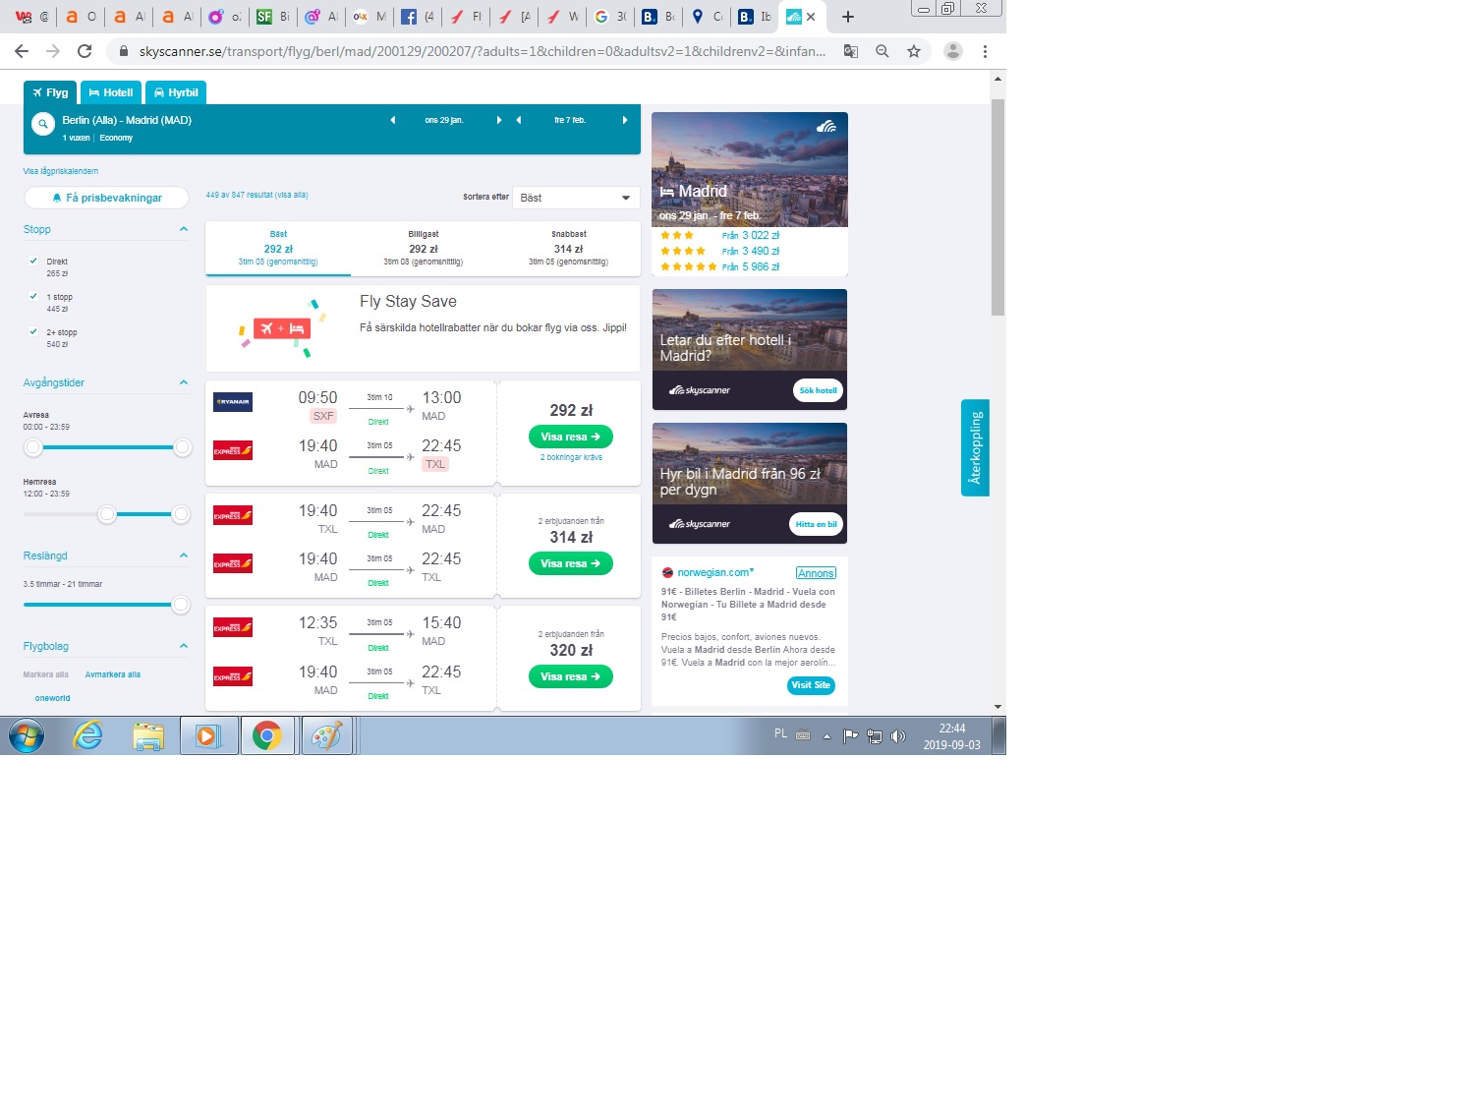Click Få prisbevakningar button
The height and width of the screenshot is (1110, 1480).
coord(106,198)
